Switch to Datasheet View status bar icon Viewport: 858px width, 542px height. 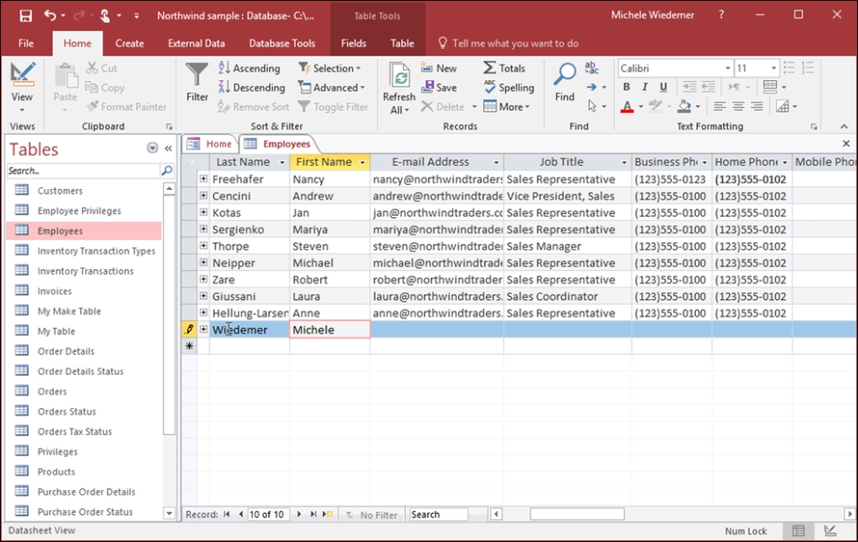(798, 530)
